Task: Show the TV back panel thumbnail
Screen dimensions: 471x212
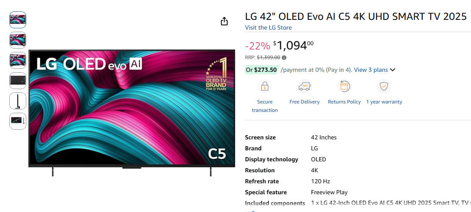Action: (x=18, y=81)
